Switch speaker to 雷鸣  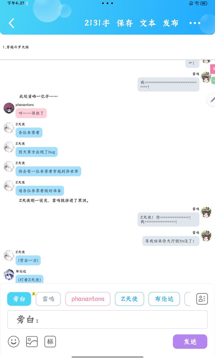48,299
